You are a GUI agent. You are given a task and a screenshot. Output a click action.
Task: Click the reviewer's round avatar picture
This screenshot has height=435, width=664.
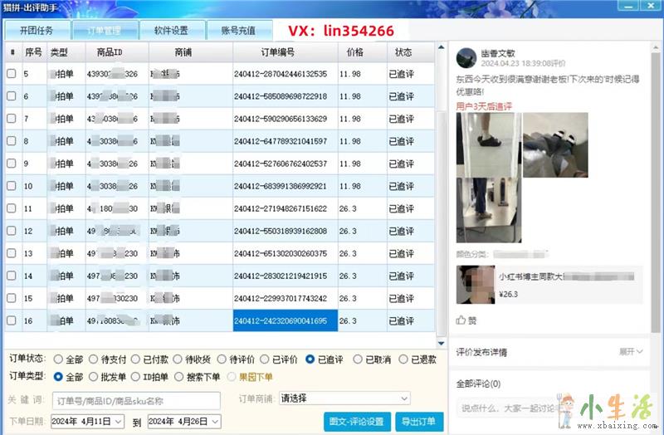coord(466,57)
